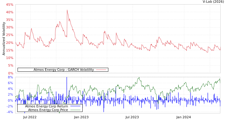The image size is (227, 121).
Task: Click the 10% volatility axis label
Action: point(10,58)
